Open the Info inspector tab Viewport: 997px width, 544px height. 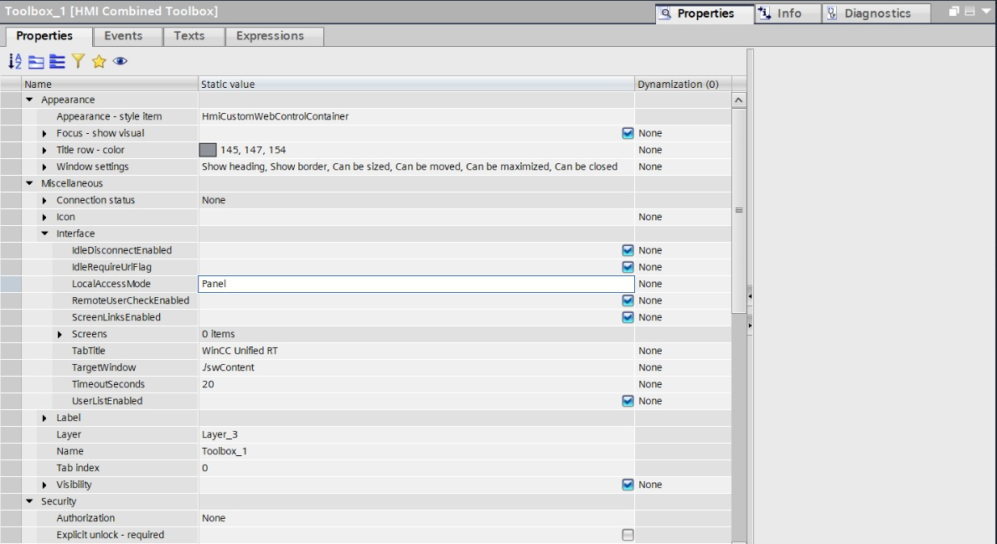pos(788,13)
